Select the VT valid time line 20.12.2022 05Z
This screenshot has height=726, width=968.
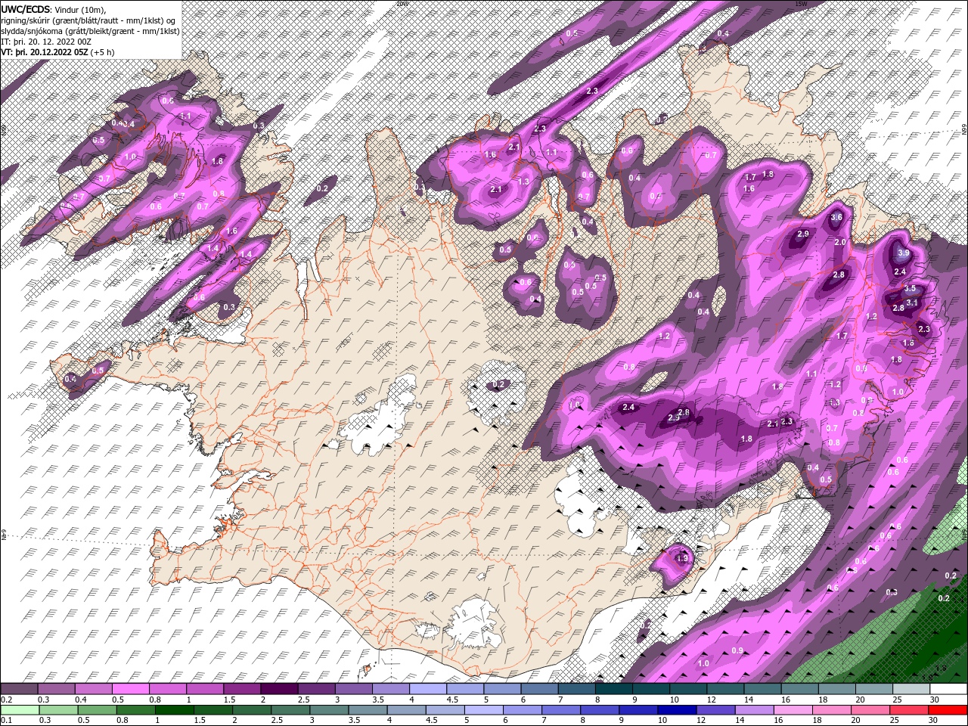[x=58, y=52]
